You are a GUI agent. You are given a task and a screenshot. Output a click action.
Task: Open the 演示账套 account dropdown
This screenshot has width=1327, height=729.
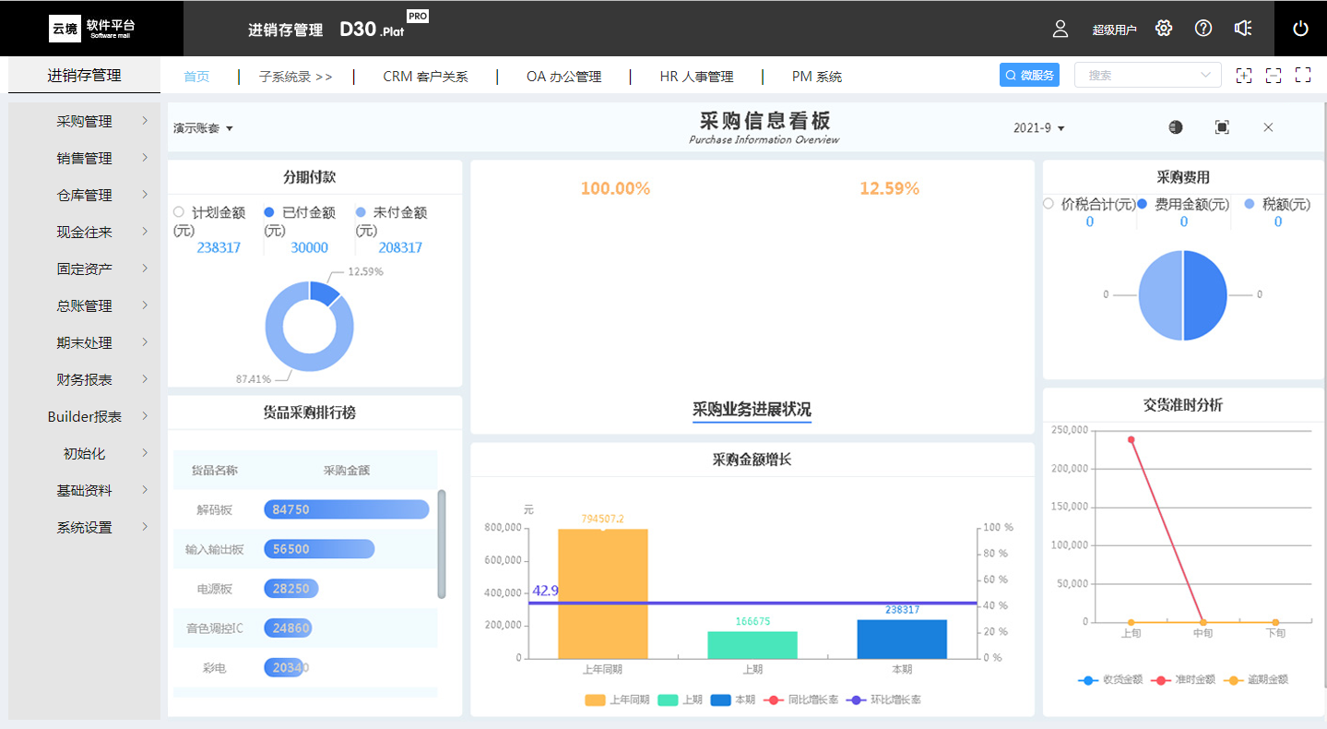coord(203,128)
